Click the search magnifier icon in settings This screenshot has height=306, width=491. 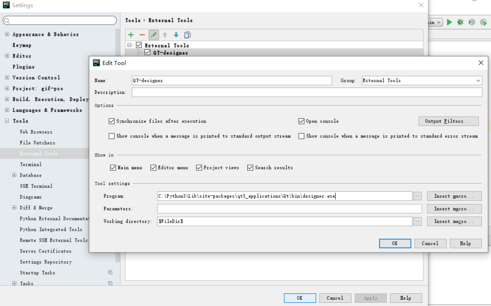tap(7, 21)
